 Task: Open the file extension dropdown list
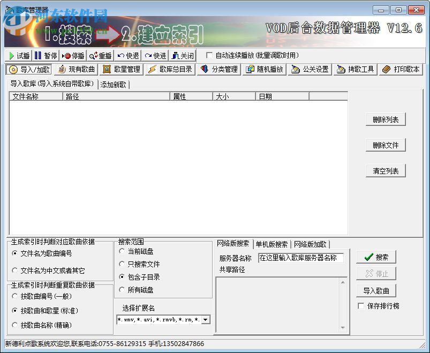point(206,319)
